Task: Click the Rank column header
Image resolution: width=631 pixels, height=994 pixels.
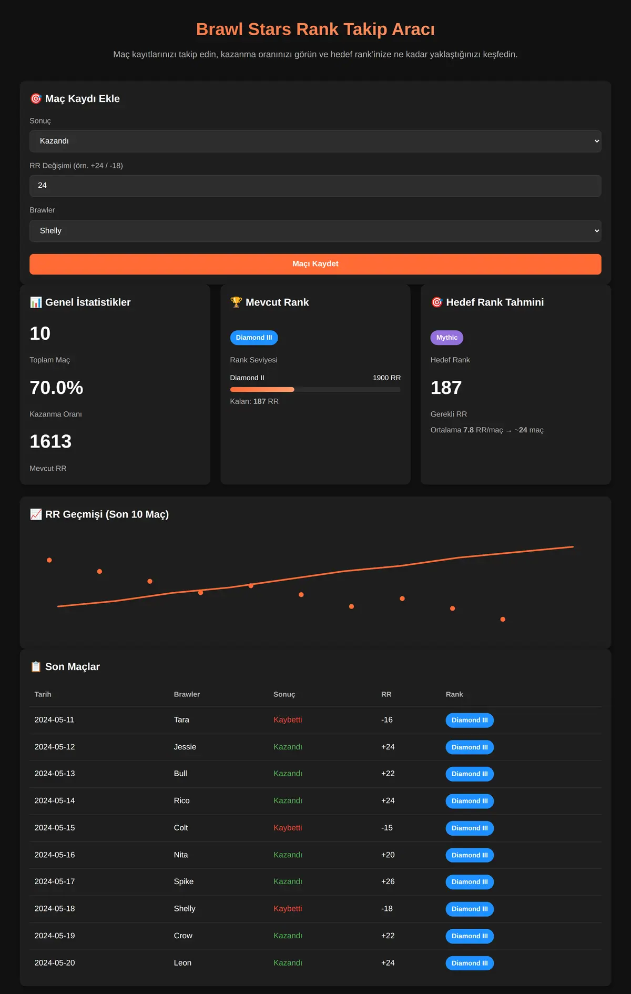Action: click(x=454, y=694)
